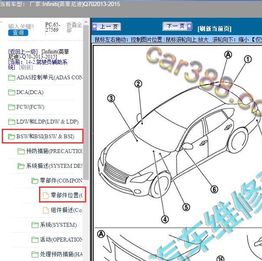Collapse the 系统描述 open folder icon

point(21,166)
